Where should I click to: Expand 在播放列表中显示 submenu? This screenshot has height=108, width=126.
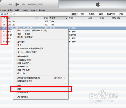point(40,81)
